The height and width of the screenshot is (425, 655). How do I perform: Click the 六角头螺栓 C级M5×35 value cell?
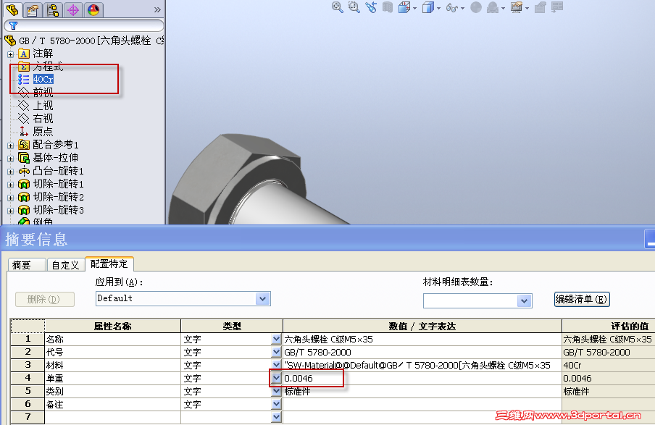(x=422, y=340)
